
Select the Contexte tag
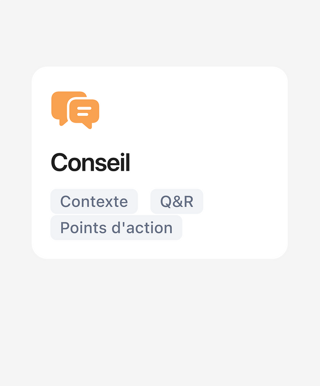94,202
